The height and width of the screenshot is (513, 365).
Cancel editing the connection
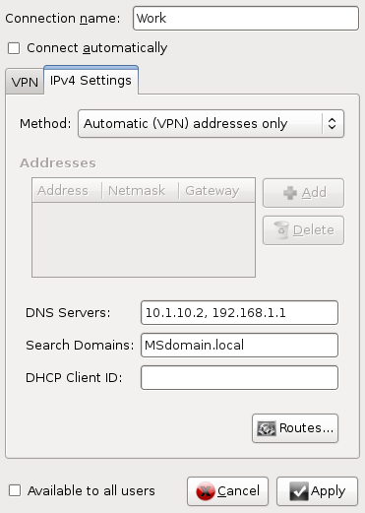pyautogui.click(x=227, y=491)
